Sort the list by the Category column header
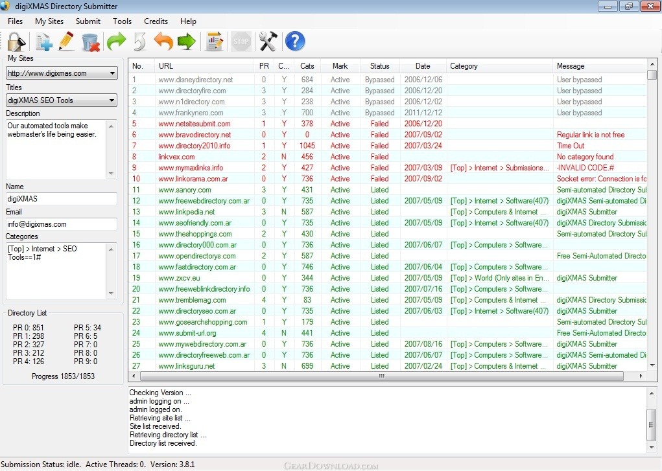This screenshot has width=662, height=471. tap(499, 66)
